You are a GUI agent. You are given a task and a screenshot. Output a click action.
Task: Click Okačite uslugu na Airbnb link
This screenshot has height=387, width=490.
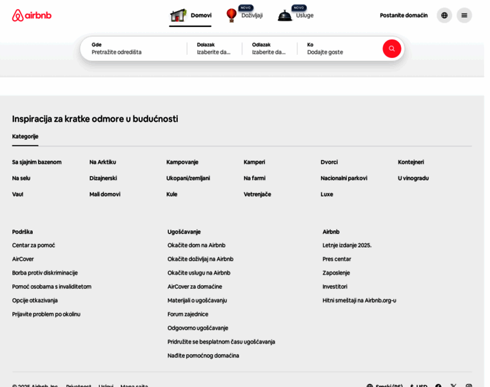coord(199,273)
